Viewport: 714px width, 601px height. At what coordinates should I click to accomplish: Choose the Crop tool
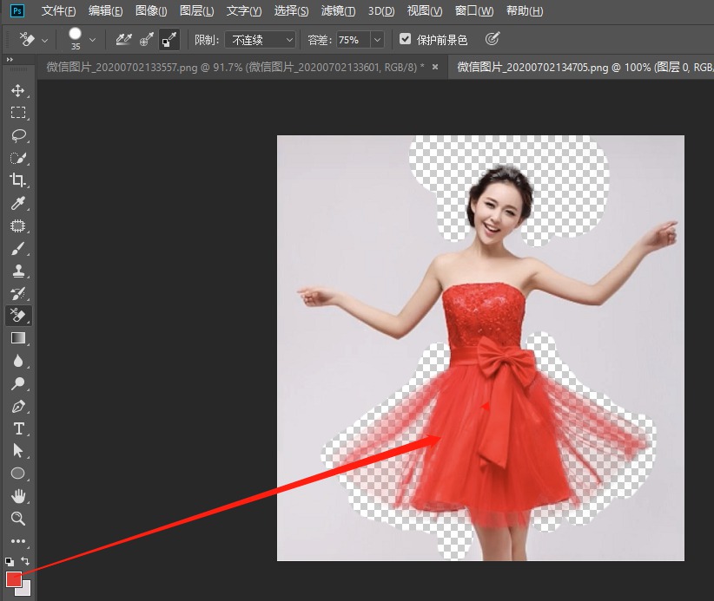(17, 180)
